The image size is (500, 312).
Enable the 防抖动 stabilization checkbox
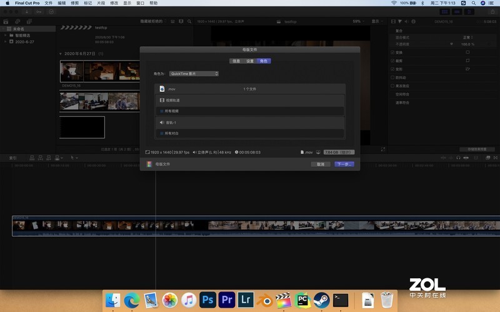[x=392, y=77]
